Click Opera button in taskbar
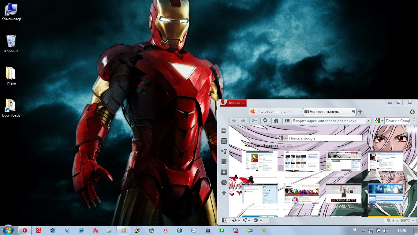The height and width of the screenshot is (235, 418). coord(25,230)
